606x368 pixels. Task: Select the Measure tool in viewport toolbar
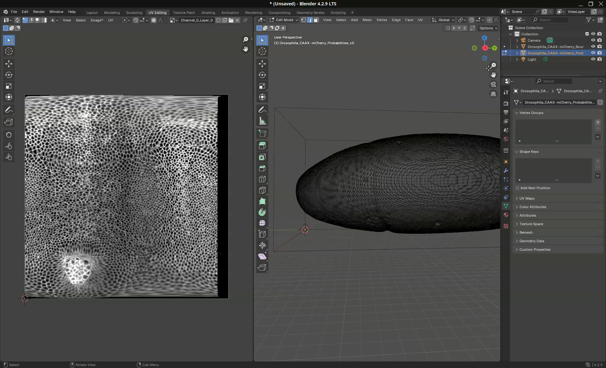point(262,121)
